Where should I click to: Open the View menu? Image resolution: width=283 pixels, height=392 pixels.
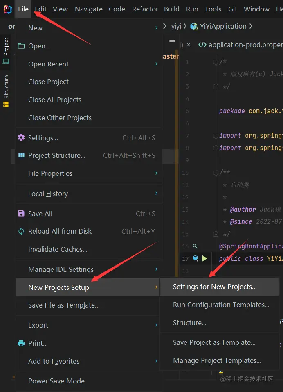[60, 9]
